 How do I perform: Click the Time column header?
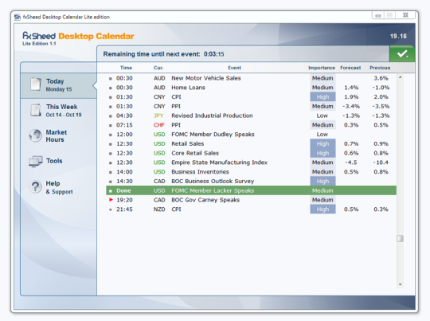[x=126, y=68]
